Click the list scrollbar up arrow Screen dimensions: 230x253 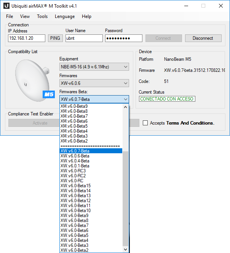click(125, 107)
